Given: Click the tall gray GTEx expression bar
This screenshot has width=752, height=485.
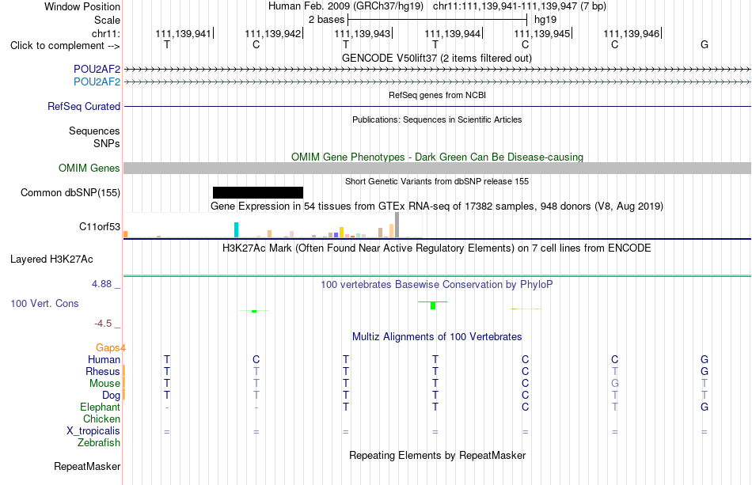Looking at the screenshot, I should [397, 225].
